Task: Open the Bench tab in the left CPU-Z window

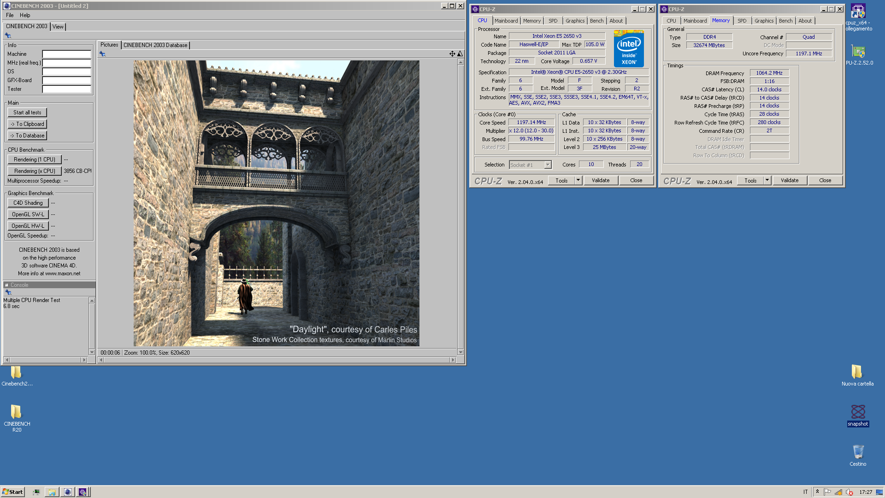Action: [596, 21]
